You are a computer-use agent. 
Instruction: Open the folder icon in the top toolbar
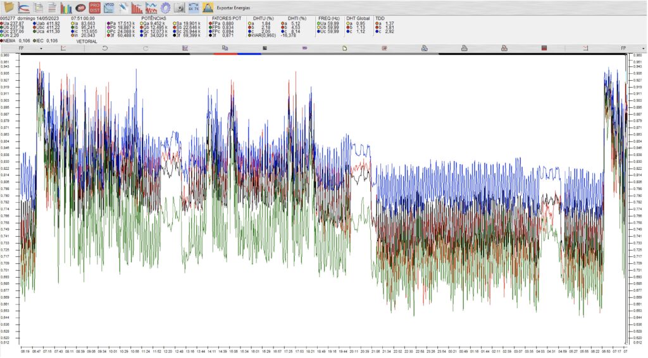coord(9,8)
